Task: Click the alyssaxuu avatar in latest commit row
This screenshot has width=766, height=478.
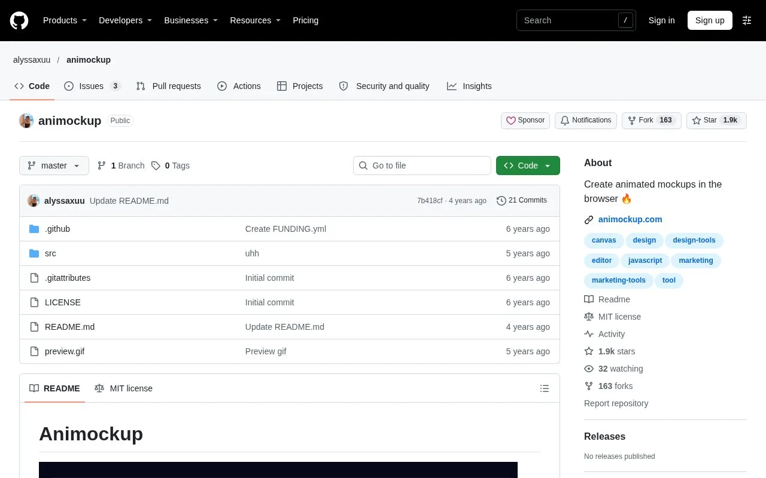Action: click(x=34, y=201)
